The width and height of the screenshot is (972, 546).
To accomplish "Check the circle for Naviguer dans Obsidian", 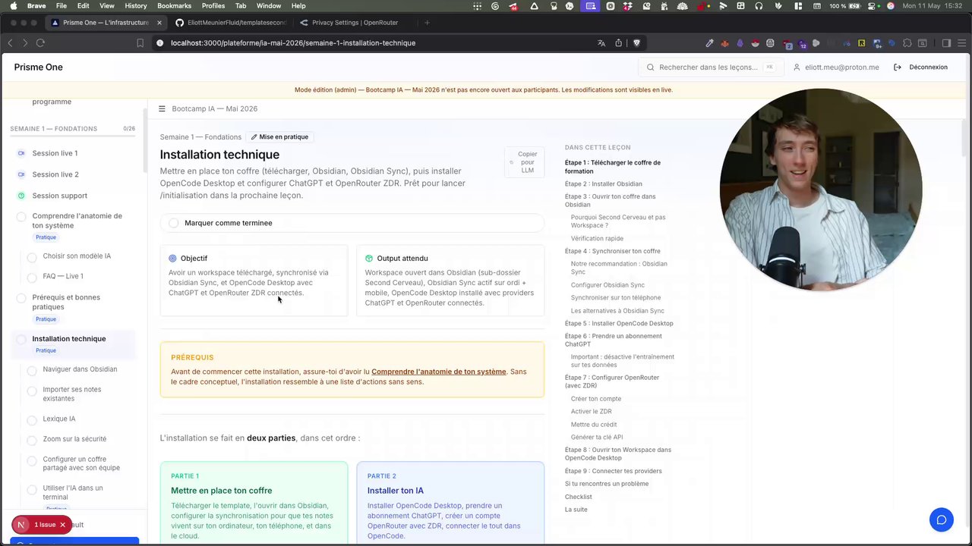I will click(x=32, y=371).
